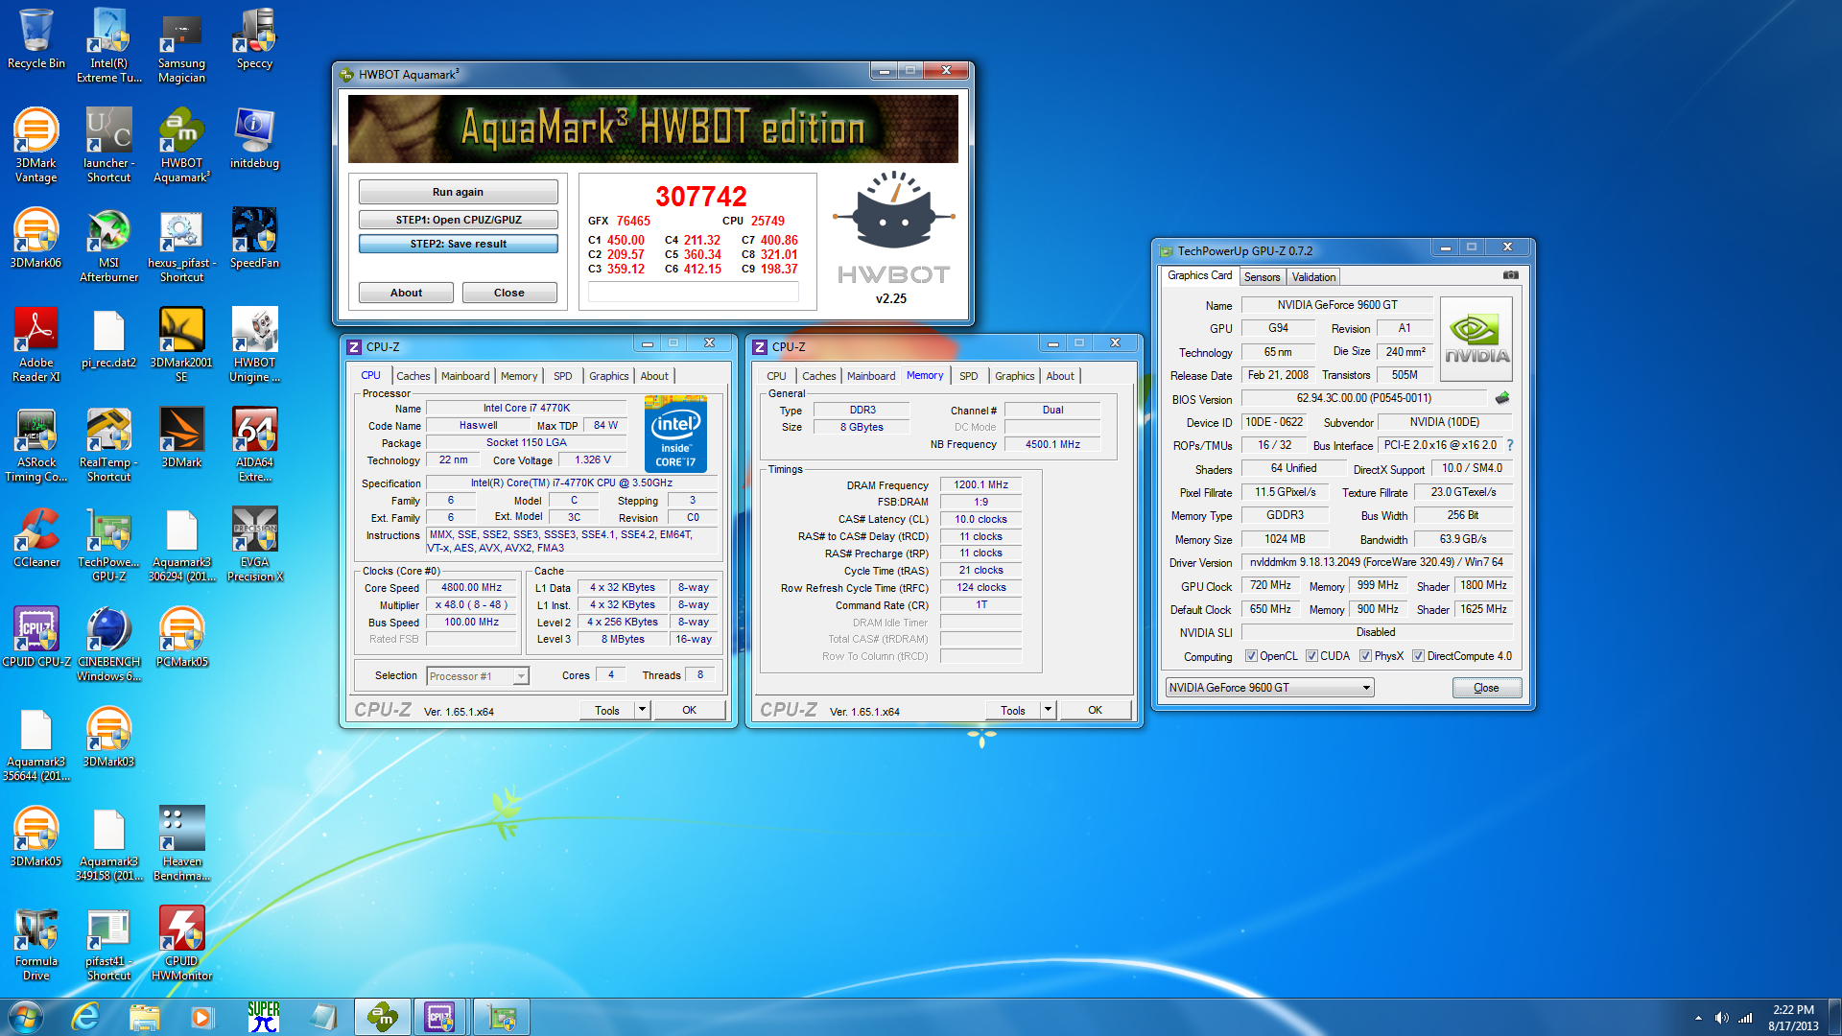
Task: Click STEP2: Save result button
Action: pos(458,244)
